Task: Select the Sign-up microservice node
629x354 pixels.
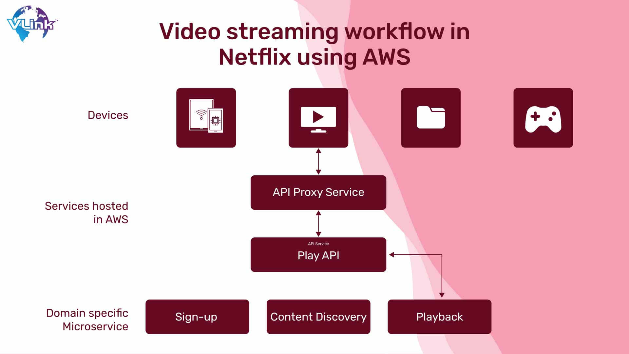Action: [x=197, y=317]
